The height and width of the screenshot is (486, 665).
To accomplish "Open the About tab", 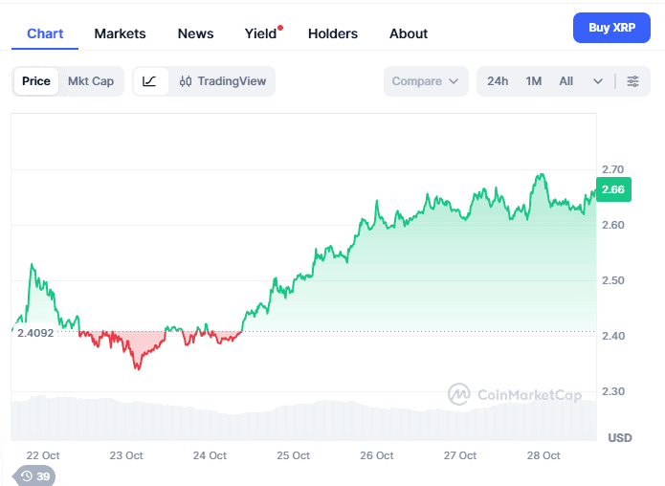I will [409, 33].
